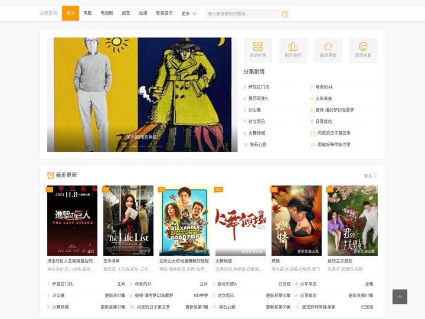Open the 火舞倾城 poster thumbnail
425x319 pixels.
[240, 220]
